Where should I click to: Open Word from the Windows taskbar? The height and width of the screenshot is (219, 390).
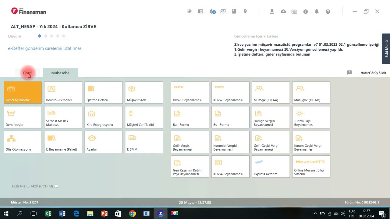62,214
